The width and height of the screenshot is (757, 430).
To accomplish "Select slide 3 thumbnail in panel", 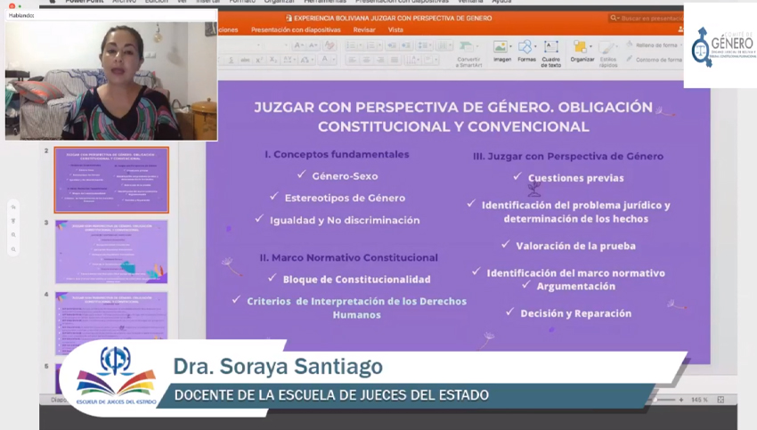I will (111, 251).
